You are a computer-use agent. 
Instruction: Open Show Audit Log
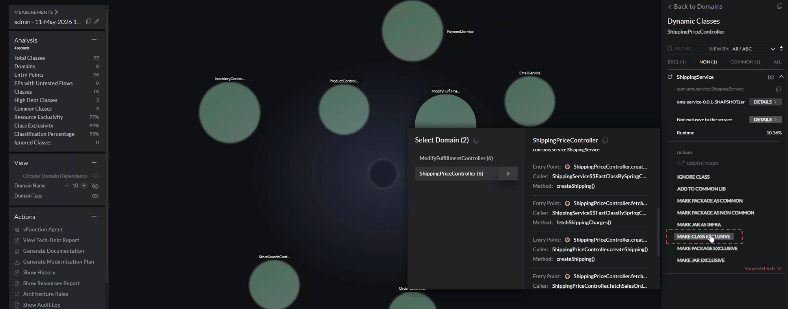(41, 305)
